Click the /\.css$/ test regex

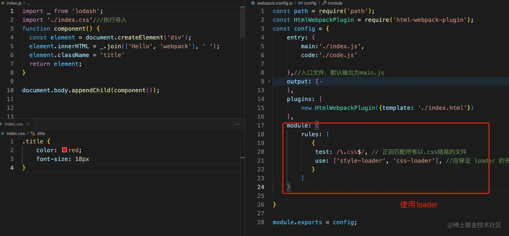point(350,152)
